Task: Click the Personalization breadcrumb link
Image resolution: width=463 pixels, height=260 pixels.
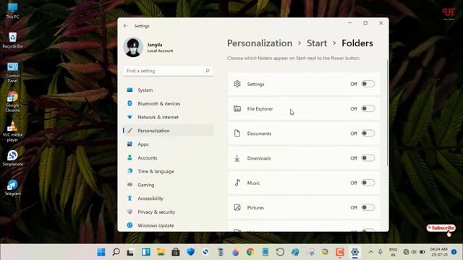Action: pyautogui.click(x=260, y=43)
